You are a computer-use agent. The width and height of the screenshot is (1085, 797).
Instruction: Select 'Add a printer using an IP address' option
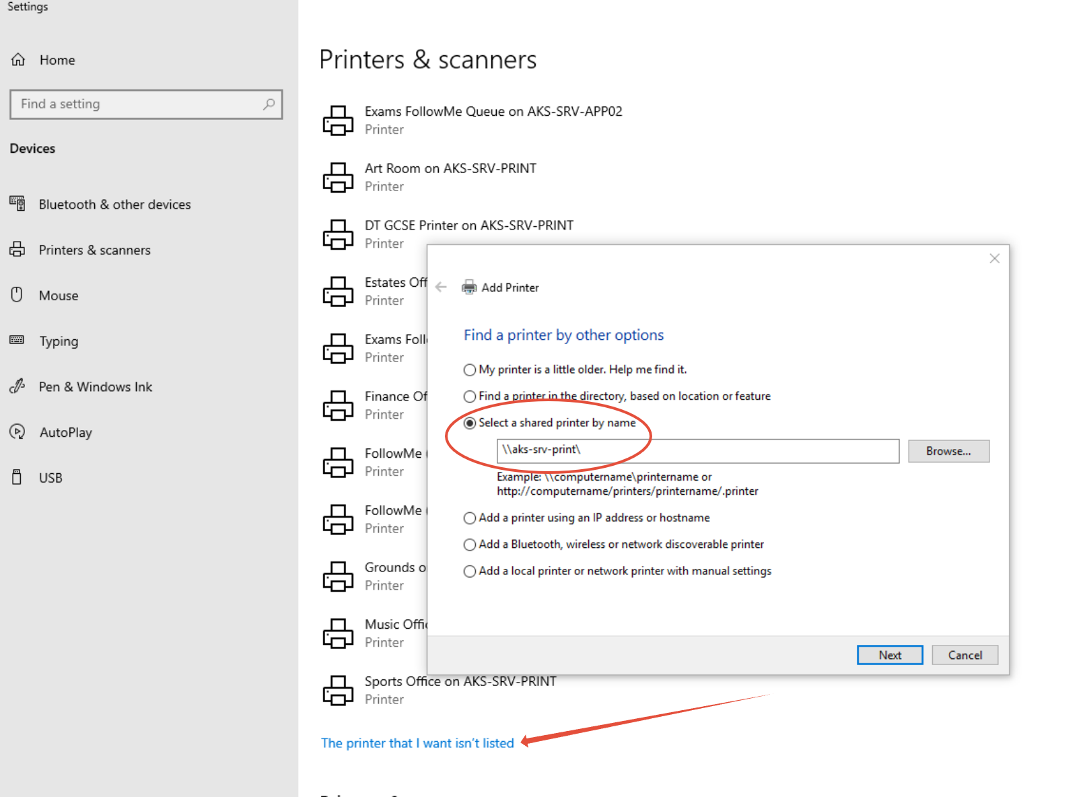(470, 518)
